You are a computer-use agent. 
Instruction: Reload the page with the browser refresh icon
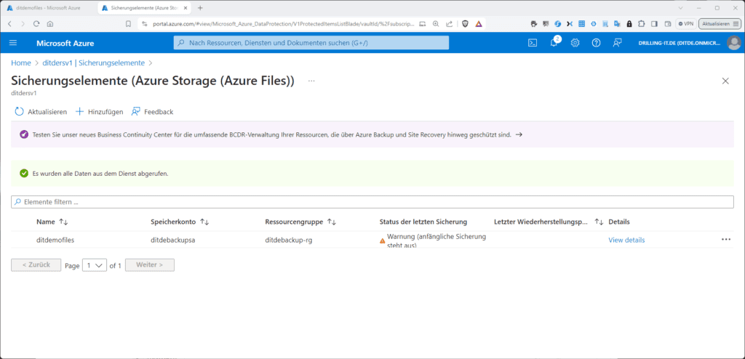pos(36,23)
